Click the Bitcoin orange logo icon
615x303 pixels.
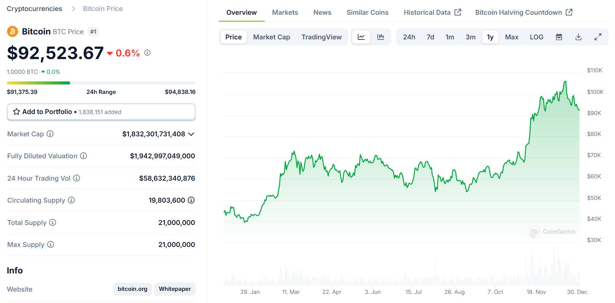pos(13,31)
